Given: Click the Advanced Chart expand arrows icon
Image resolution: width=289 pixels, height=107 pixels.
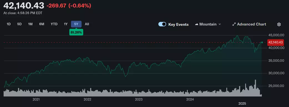Looking at the screenshot, I should pos(234,24).
